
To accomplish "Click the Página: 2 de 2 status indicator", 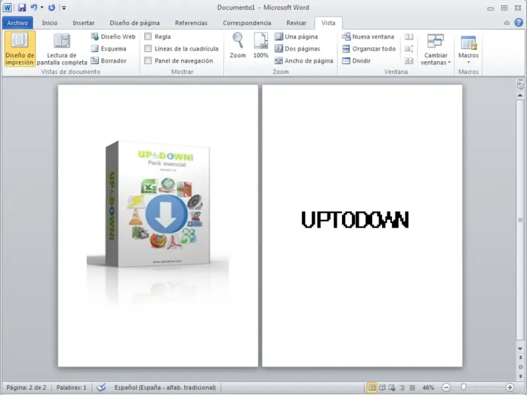I will coord(26,387).
